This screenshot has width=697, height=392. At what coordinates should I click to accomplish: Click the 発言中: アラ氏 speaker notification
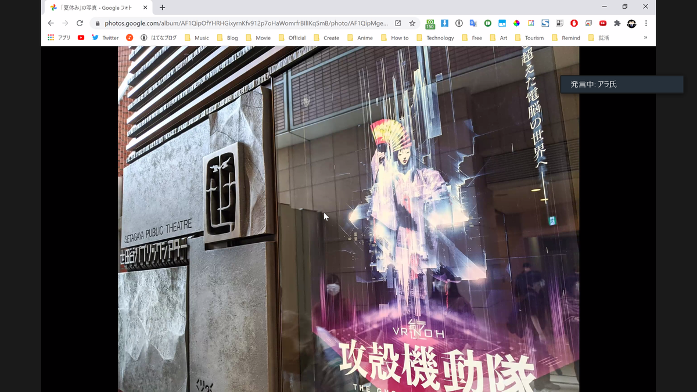tap(622, 84)
